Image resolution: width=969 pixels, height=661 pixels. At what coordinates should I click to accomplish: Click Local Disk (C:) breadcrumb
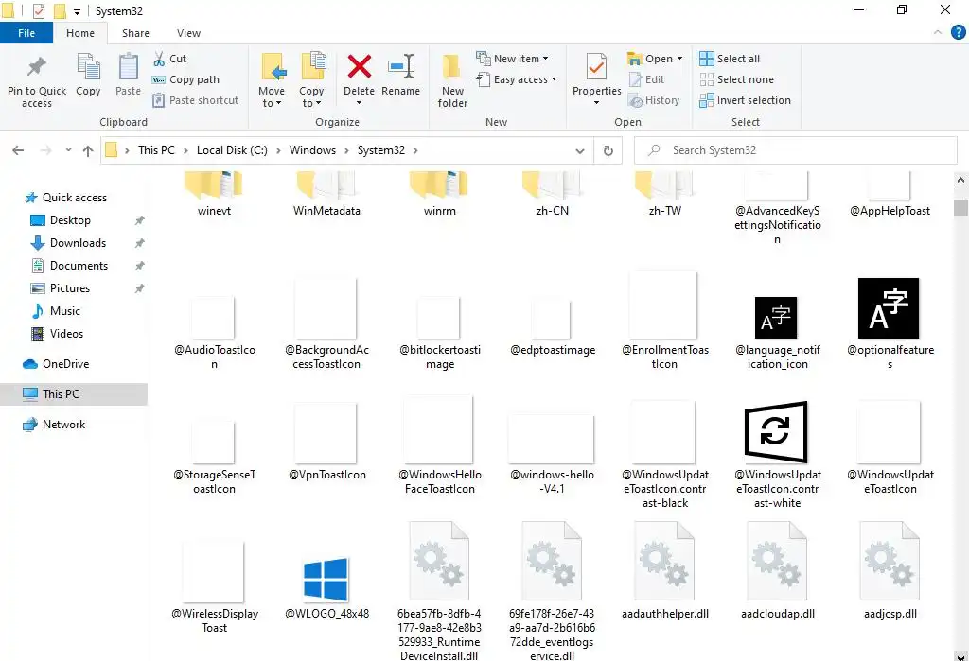232,150
